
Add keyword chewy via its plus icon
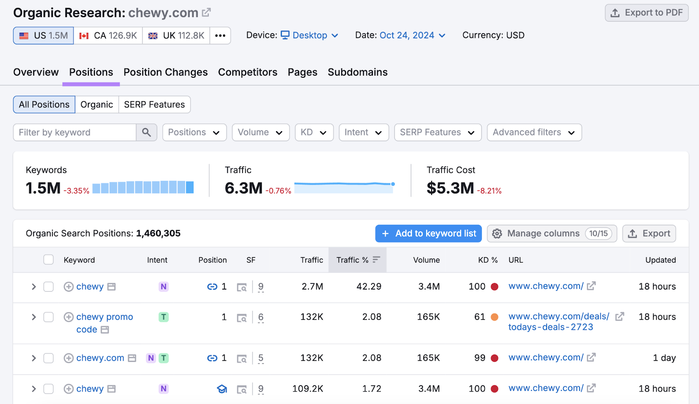click(69, 287)
